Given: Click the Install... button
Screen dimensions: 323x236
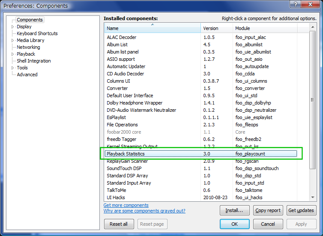Looking at the screenshot, I should click(x=235, y=210).
